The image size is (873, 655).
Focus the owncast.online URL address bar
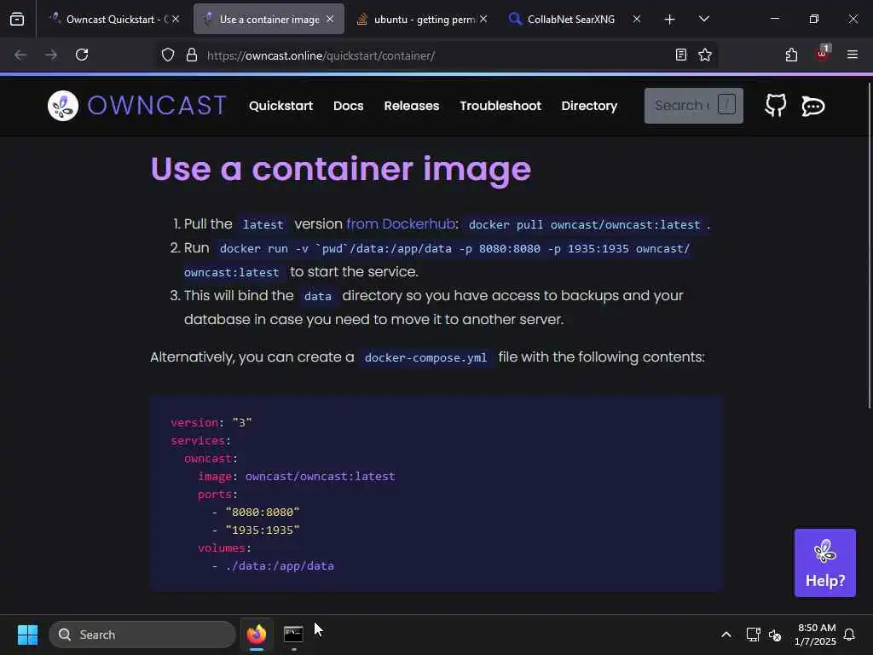[434, 55]
